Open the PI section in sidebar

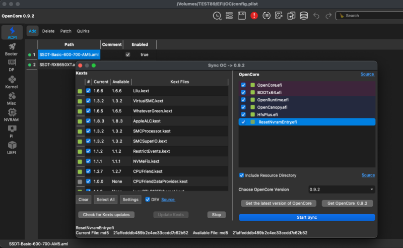12,132
